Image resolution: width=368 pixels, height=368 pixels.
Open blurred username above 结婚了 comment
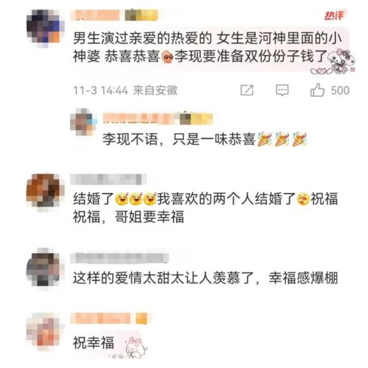(109, 179)
